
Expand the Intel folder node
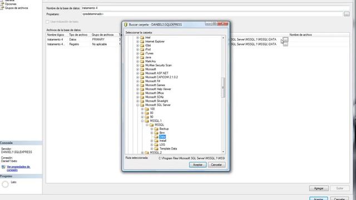[x=137, y=38]
